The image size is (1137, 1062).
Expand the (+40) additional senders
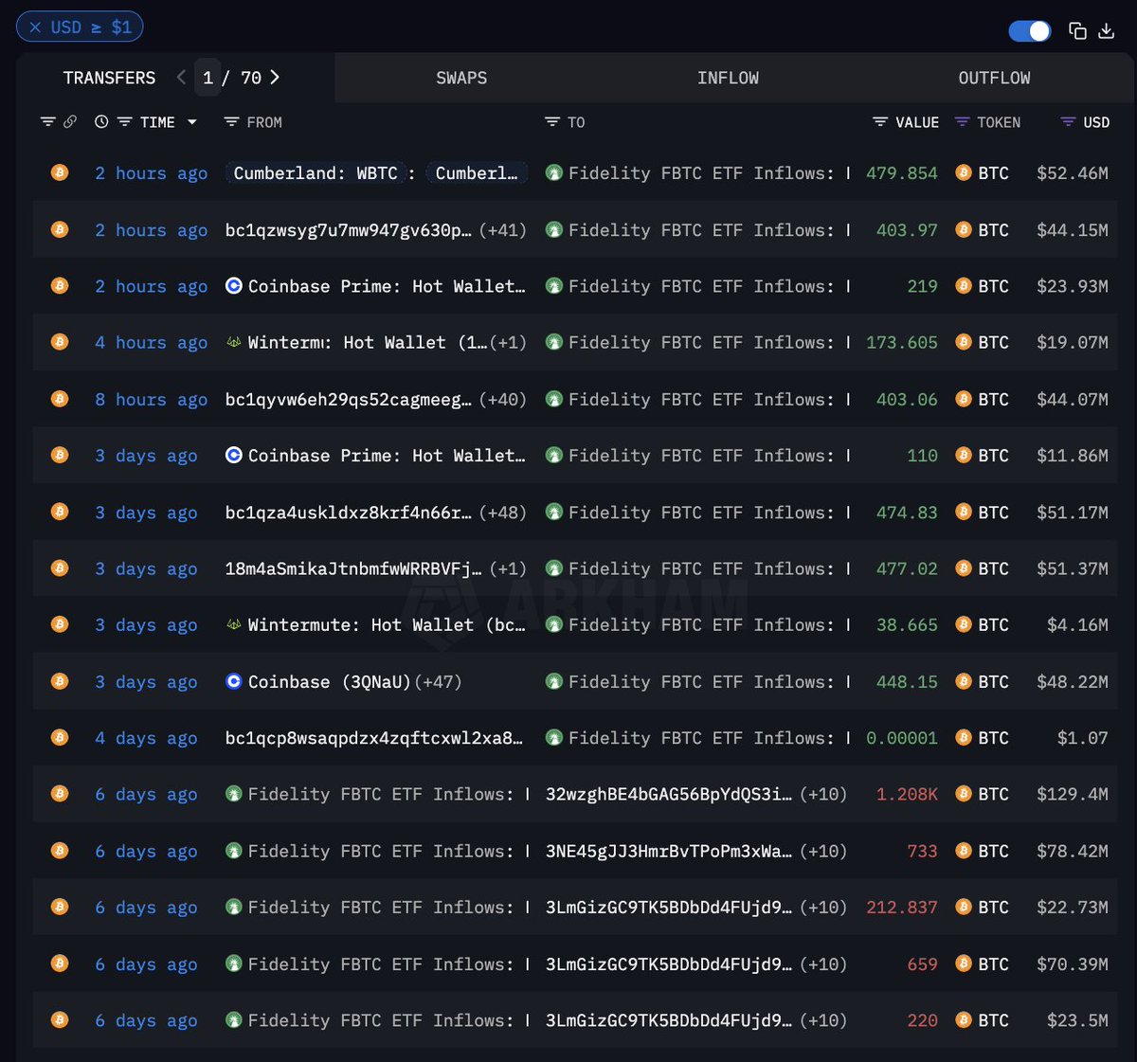503,400
